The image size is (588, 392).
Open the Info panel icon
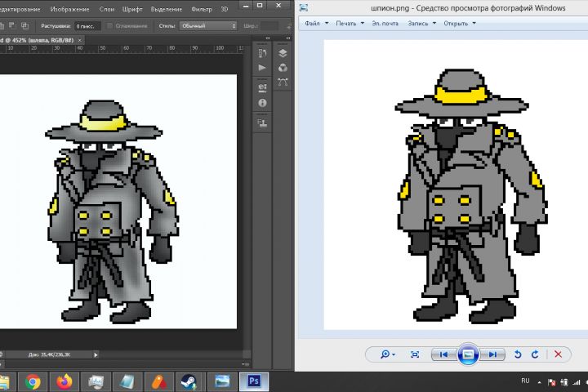262,104
